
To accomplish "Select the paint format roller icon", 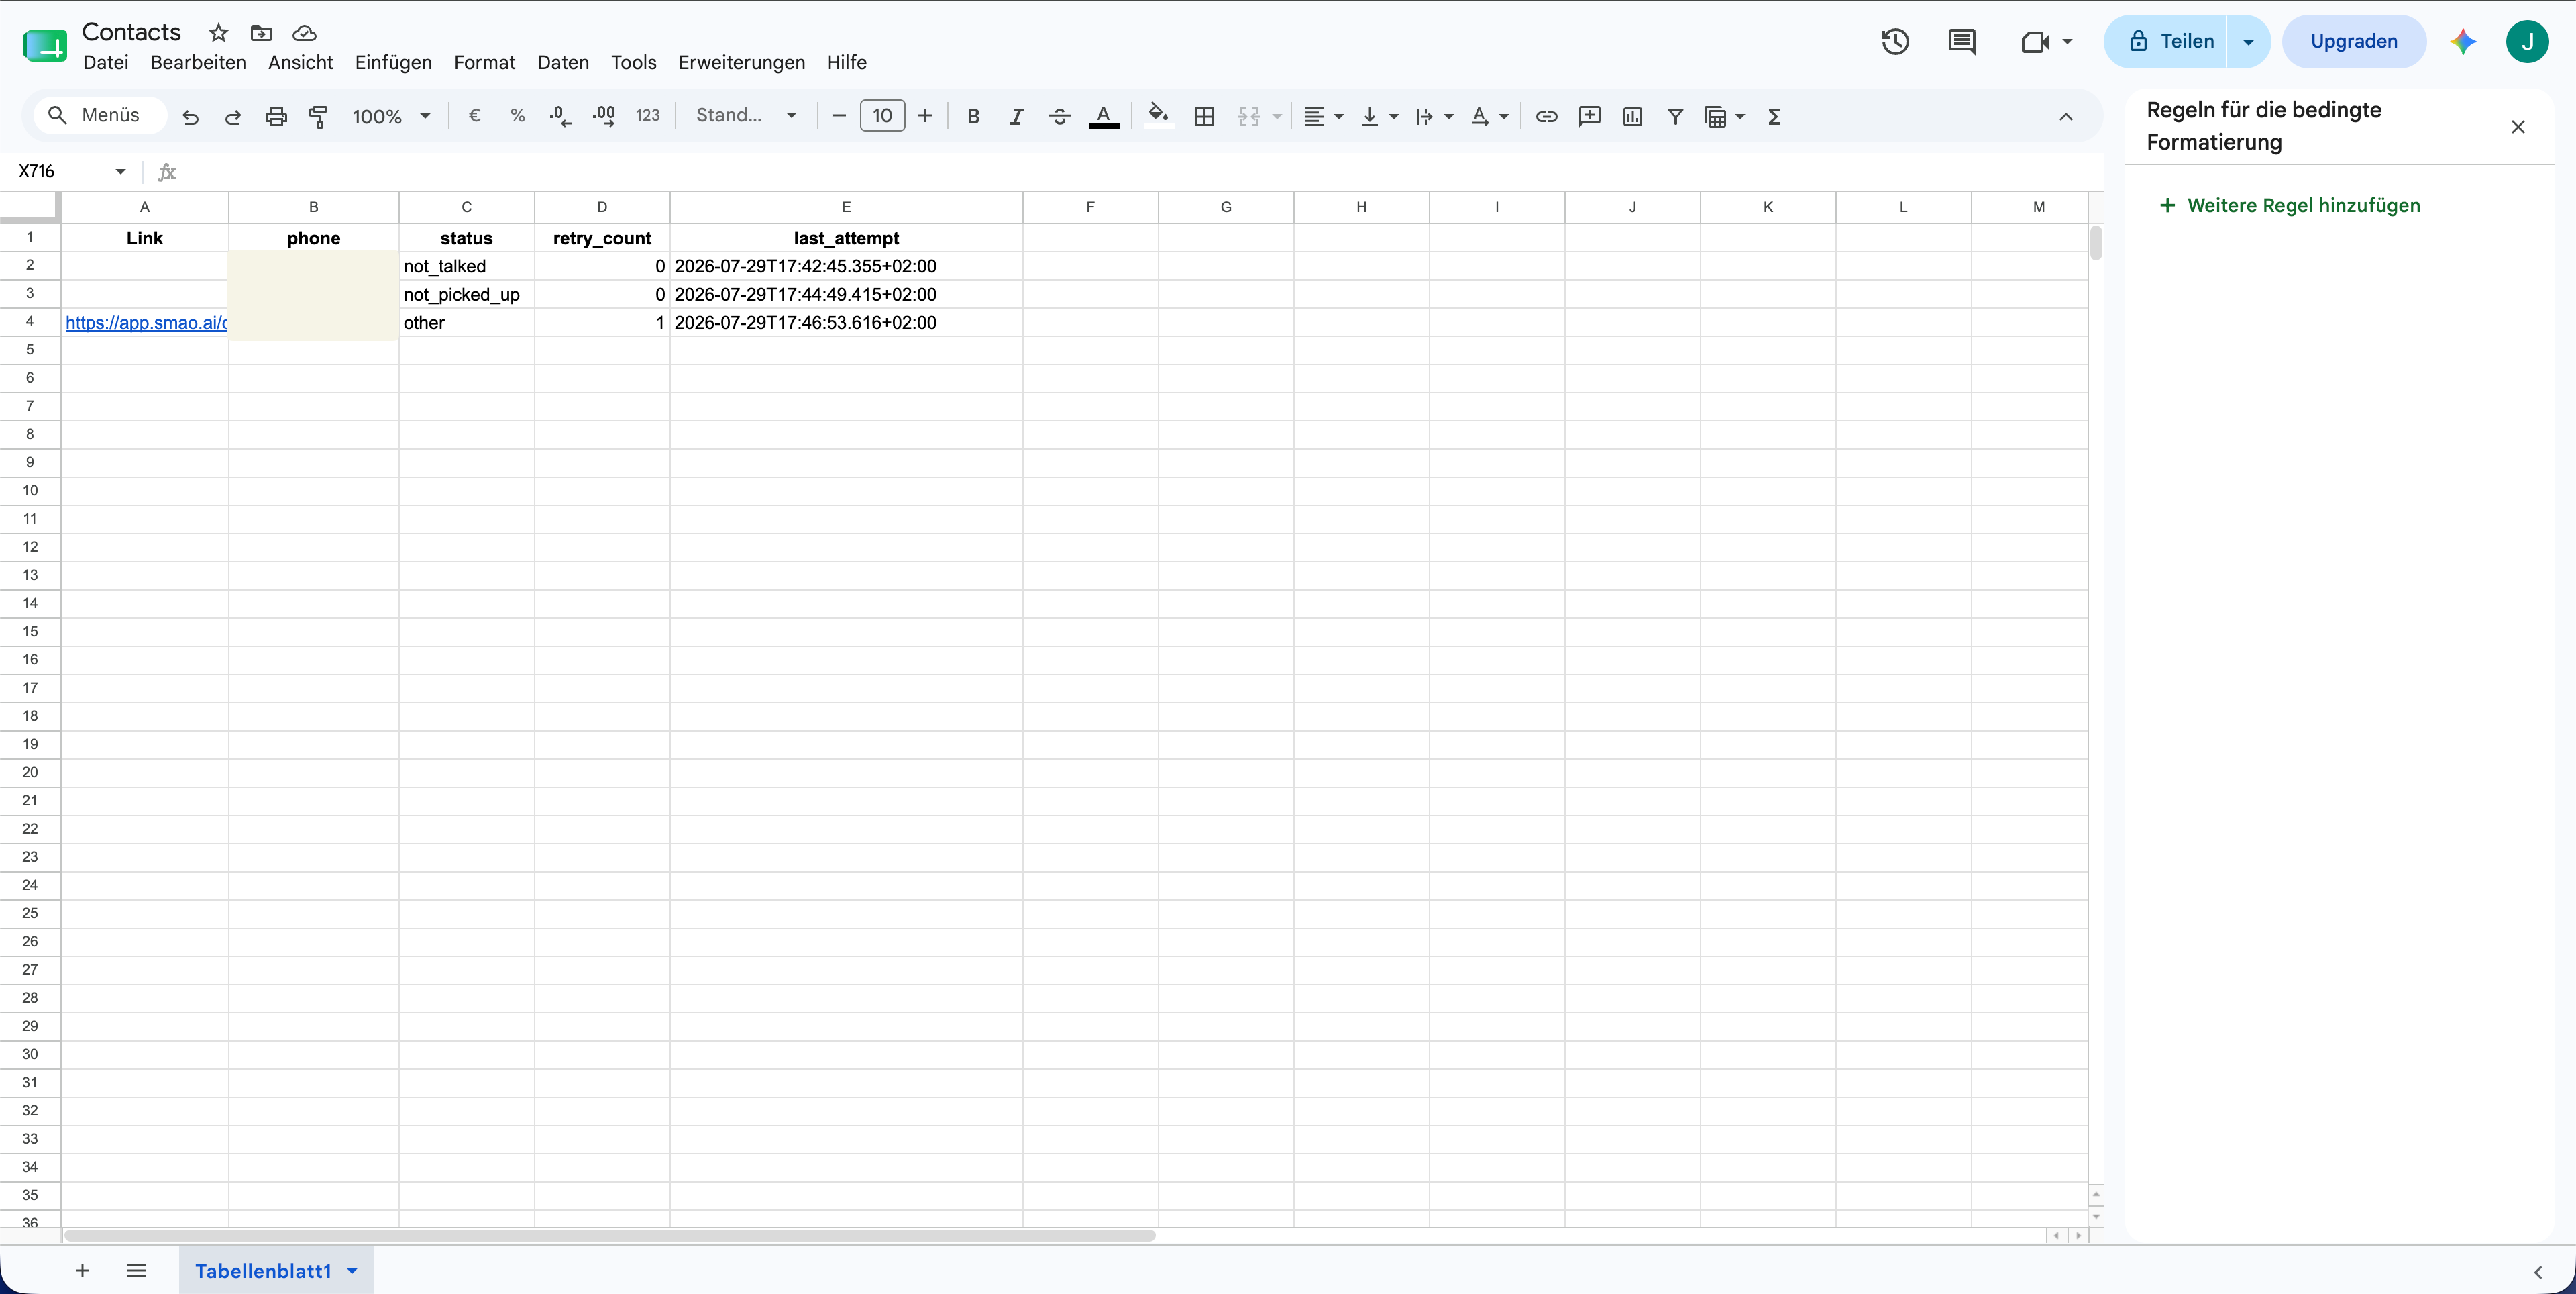I will (x=318, y=117).
